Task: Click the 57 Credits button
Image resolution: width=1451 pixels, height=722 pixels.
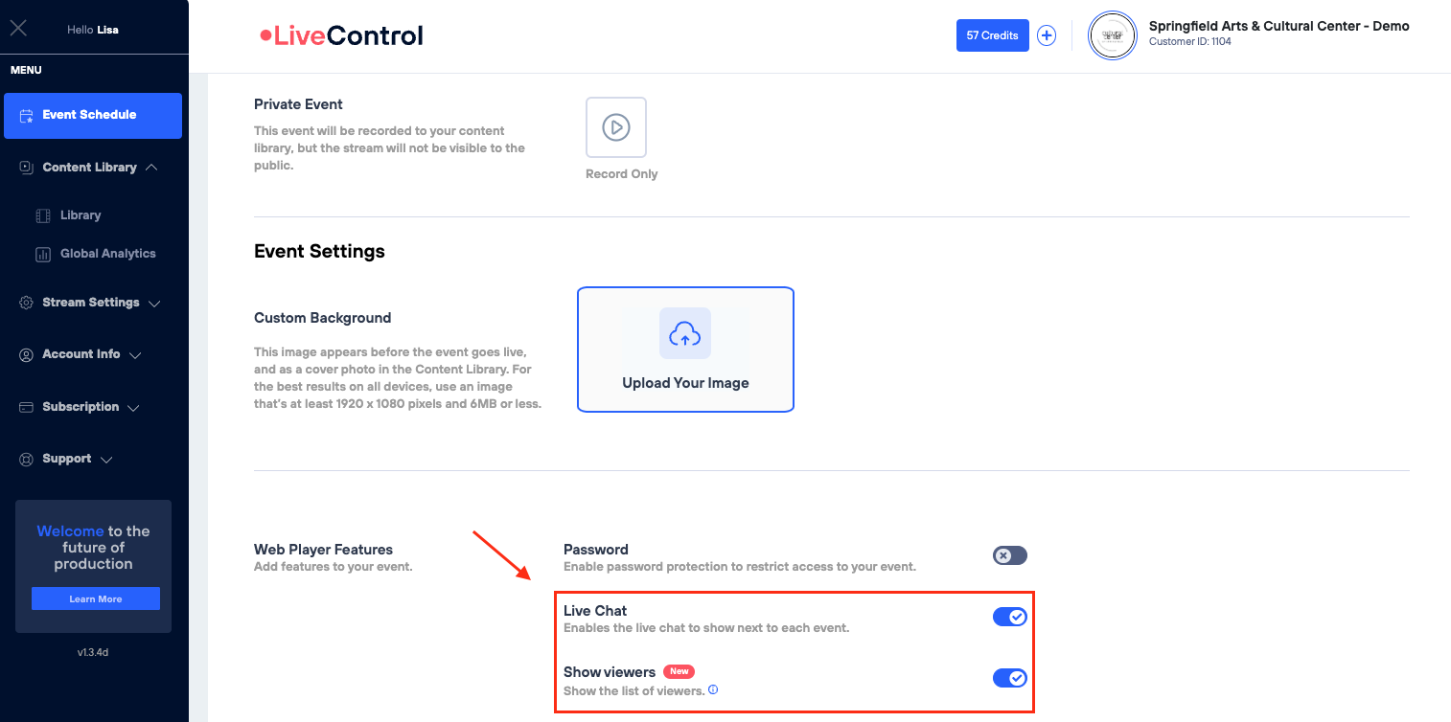Action: [992, 35]
